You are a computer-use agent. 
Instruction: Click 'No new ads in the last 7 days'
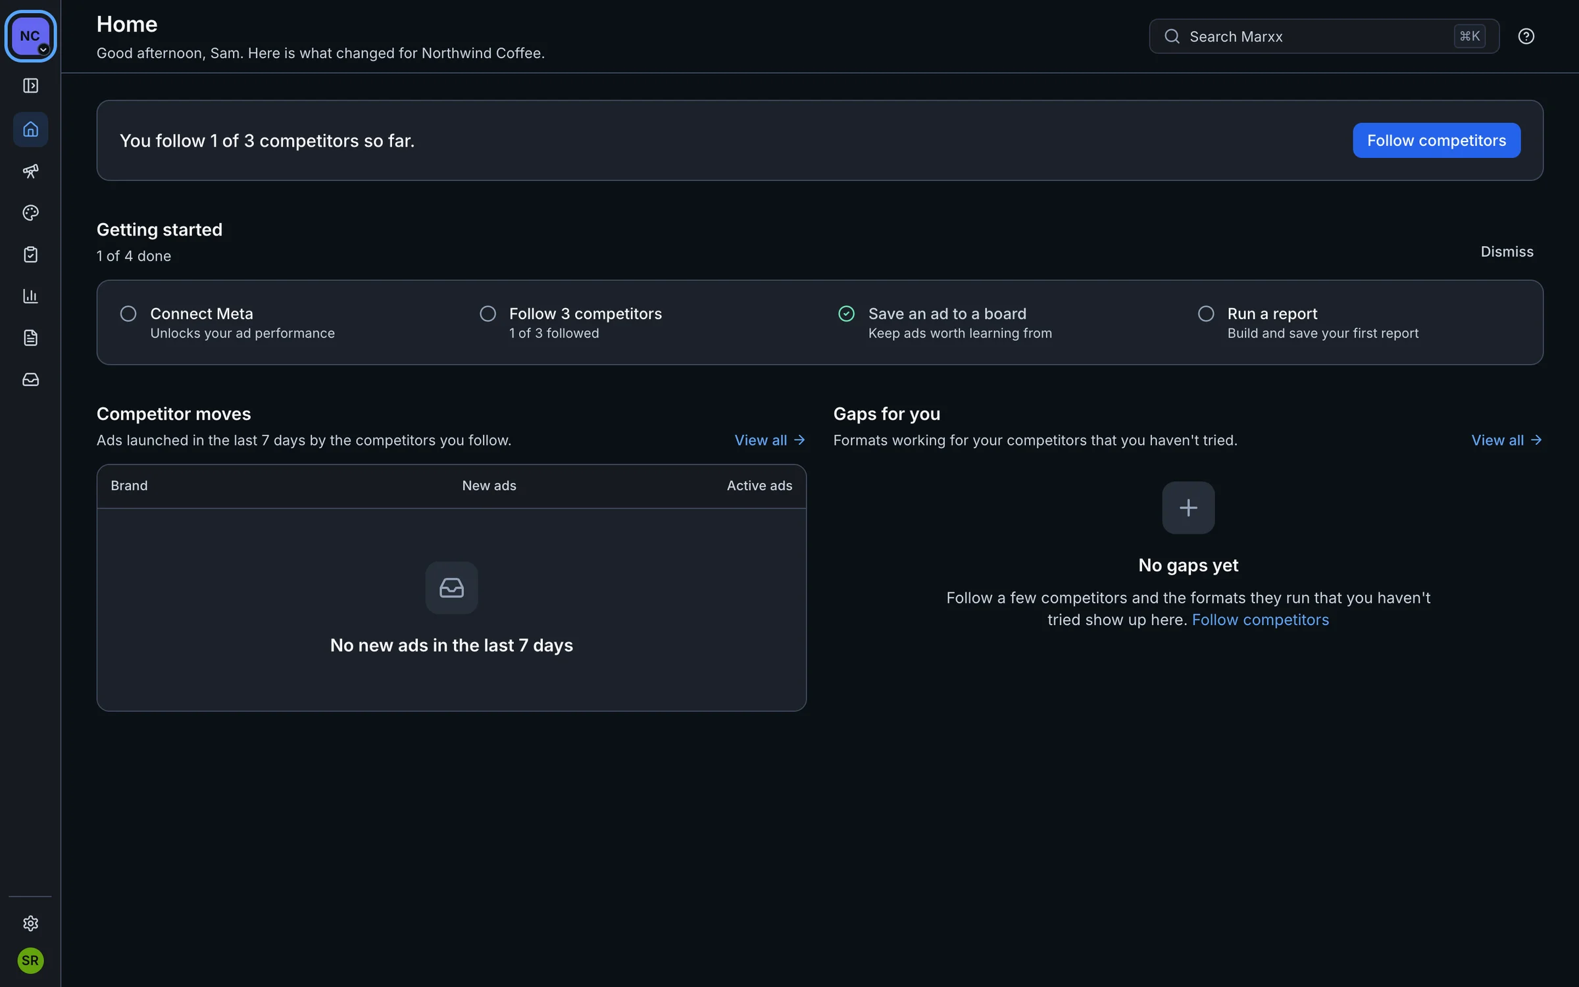(451, 645)
